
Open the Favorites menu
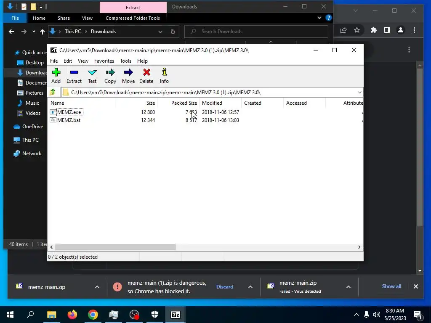pyautogui.click(x=104, y=61)
